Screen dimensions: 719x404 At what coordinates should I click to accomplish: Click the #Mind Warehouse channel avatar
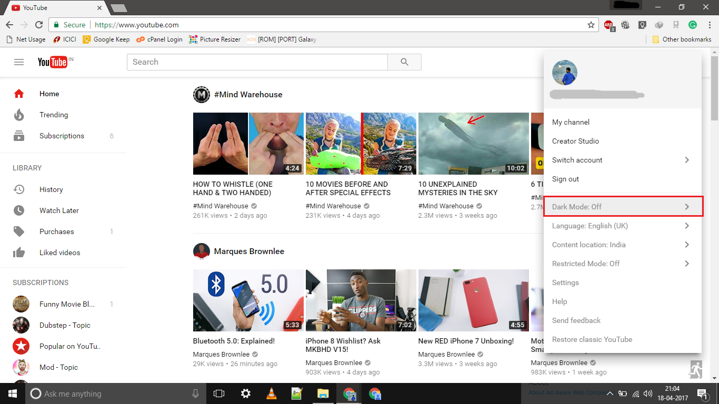[202, 95]
